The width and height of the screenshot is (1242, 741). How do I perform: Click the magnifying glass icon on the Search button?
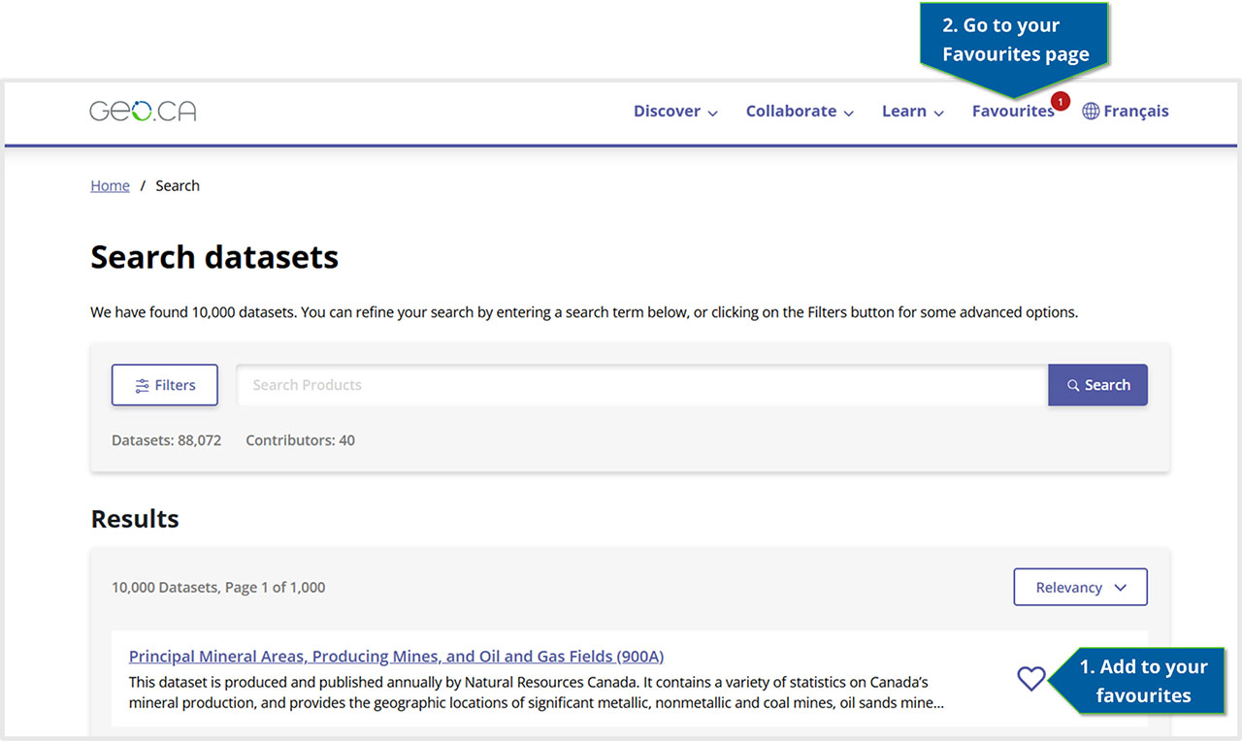(1071, 384)
